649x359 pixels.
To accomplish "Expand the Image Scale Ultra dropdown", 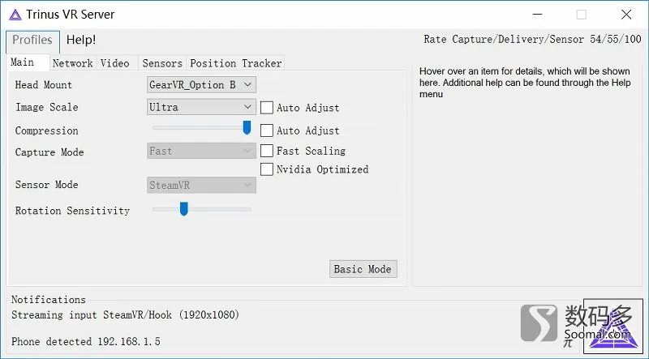I will tap(201, 107).
